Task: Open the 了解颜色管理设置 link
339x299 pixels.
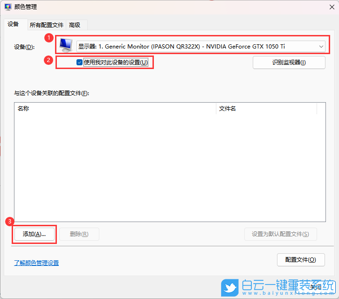Action: (x=36, y=263)
